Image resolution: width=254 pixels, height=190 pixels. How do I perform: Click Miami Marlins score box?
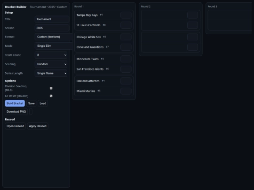(x=126, y=91)
